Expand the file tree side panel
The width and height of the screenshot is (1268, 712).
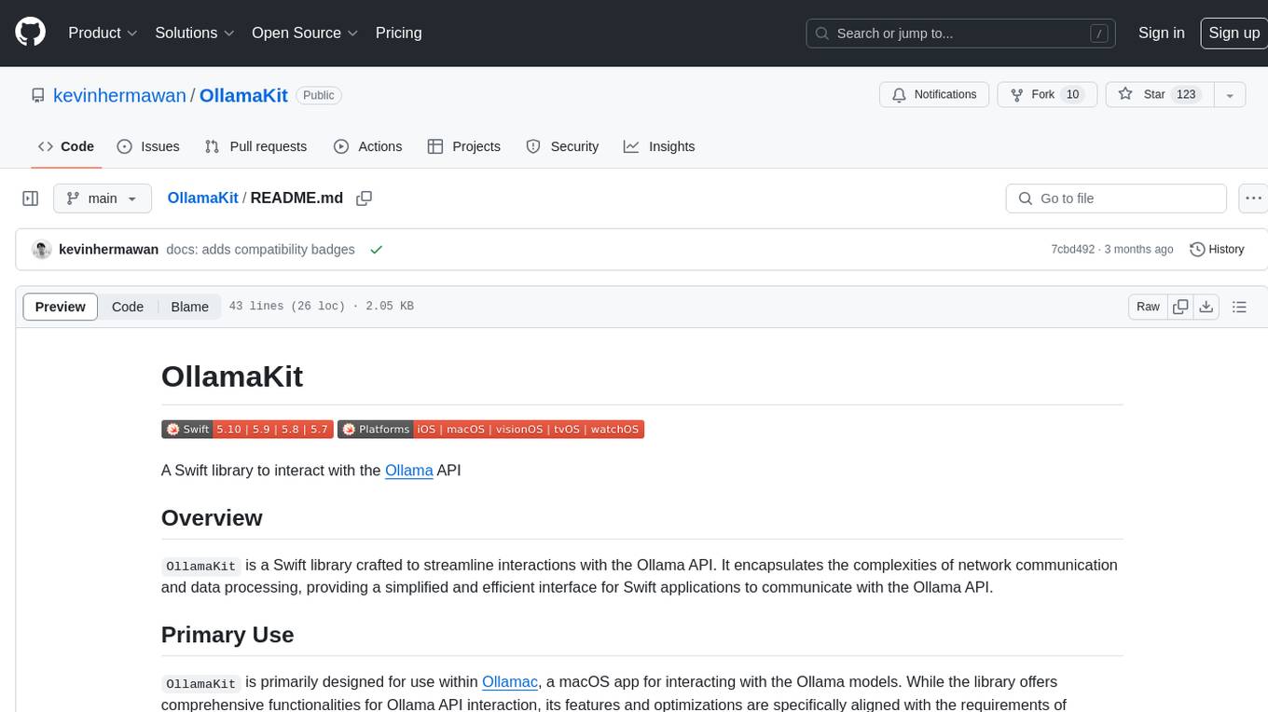pyautogui.click(x=30, y=199)
